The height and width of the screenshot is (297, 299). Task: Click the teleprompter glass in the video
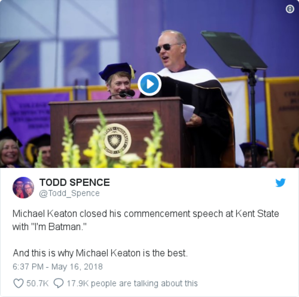233,50
